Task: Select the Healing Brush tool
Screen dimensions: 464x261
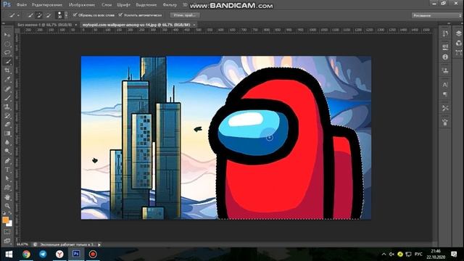Action: tap(7, 88)
